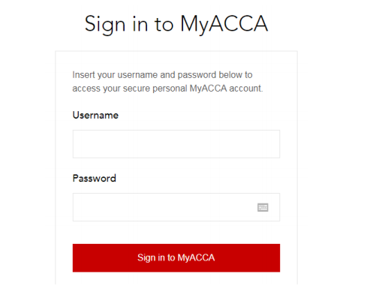Click the "Insert your username" text line

[162, 75]
